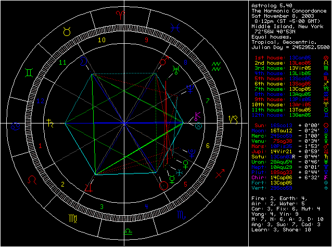Select house number 11 in the wheel
The width and height of the screenshot is (332, 247).
(x=62, y=62)
